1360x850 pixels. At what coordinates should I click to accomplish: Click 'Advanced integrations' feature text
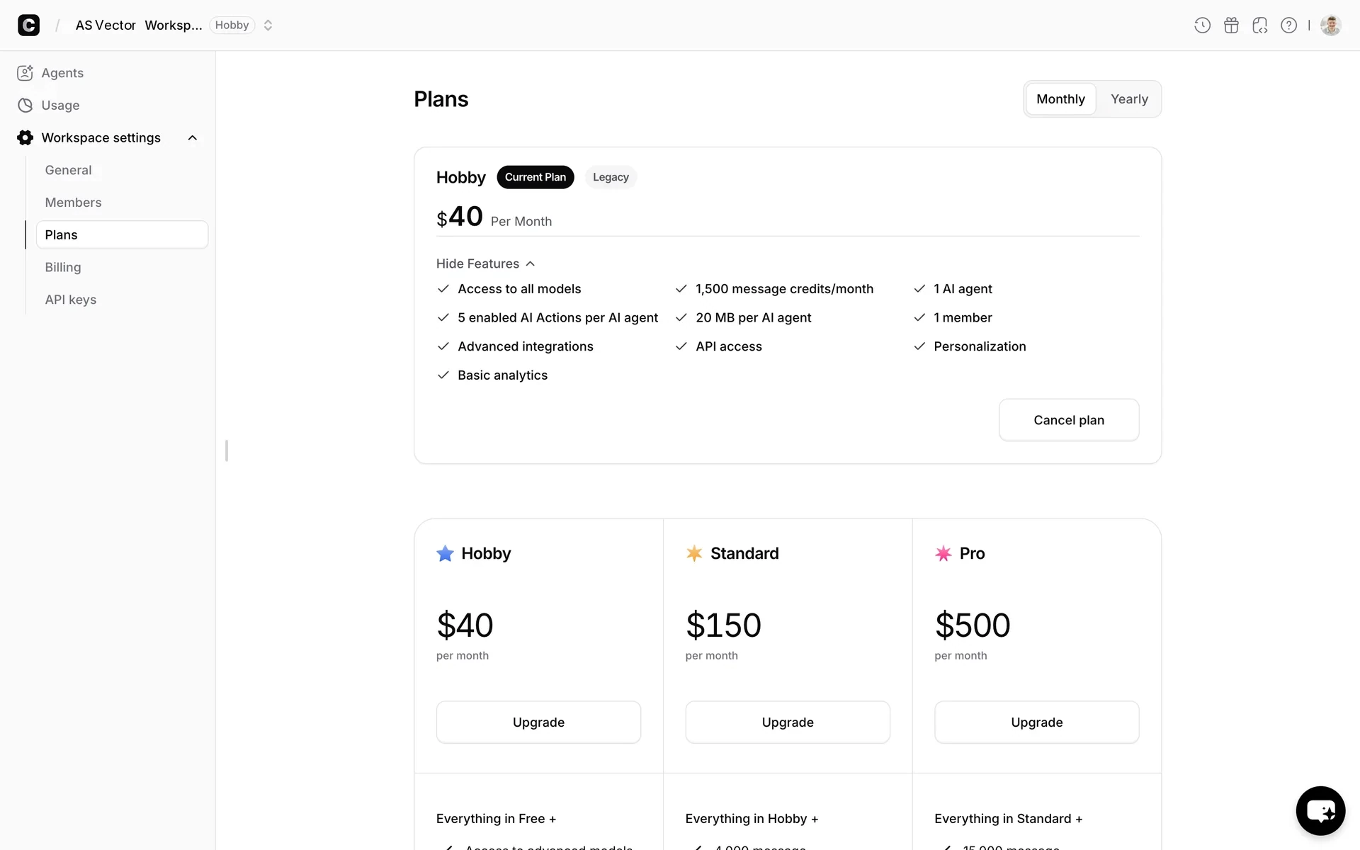coord(526,346)
